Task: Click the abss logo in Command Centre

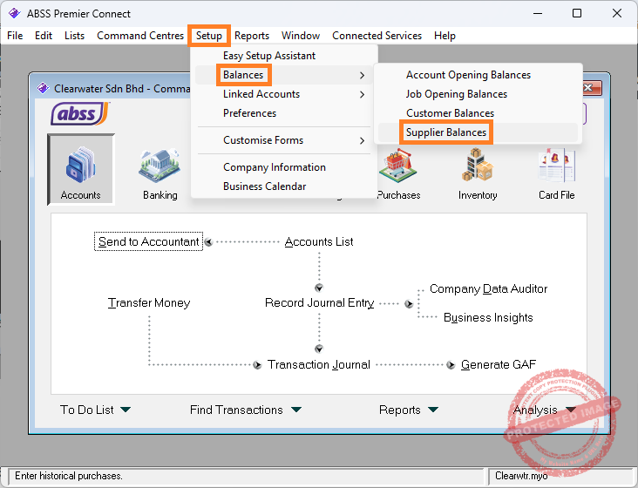Action: [x=80, y=113]
